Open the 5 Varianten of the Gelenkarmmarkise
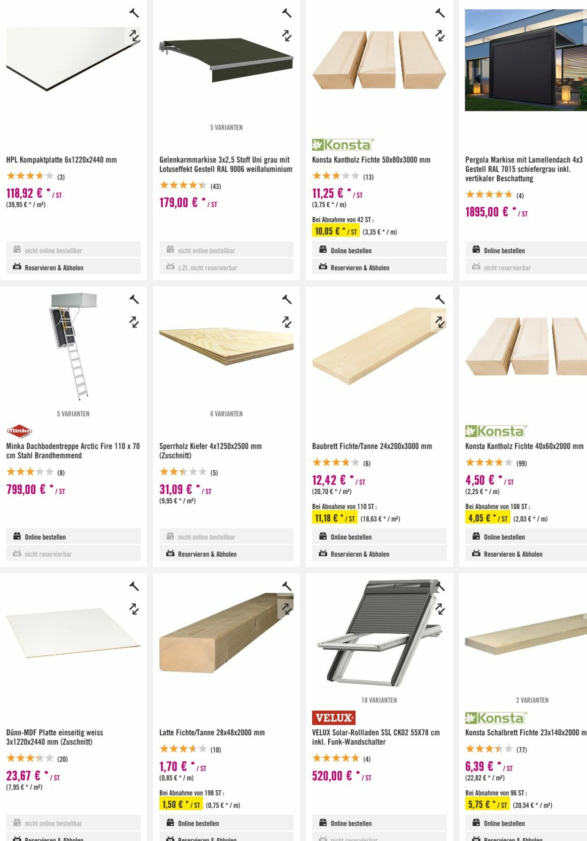 click(x=226, y=127)
